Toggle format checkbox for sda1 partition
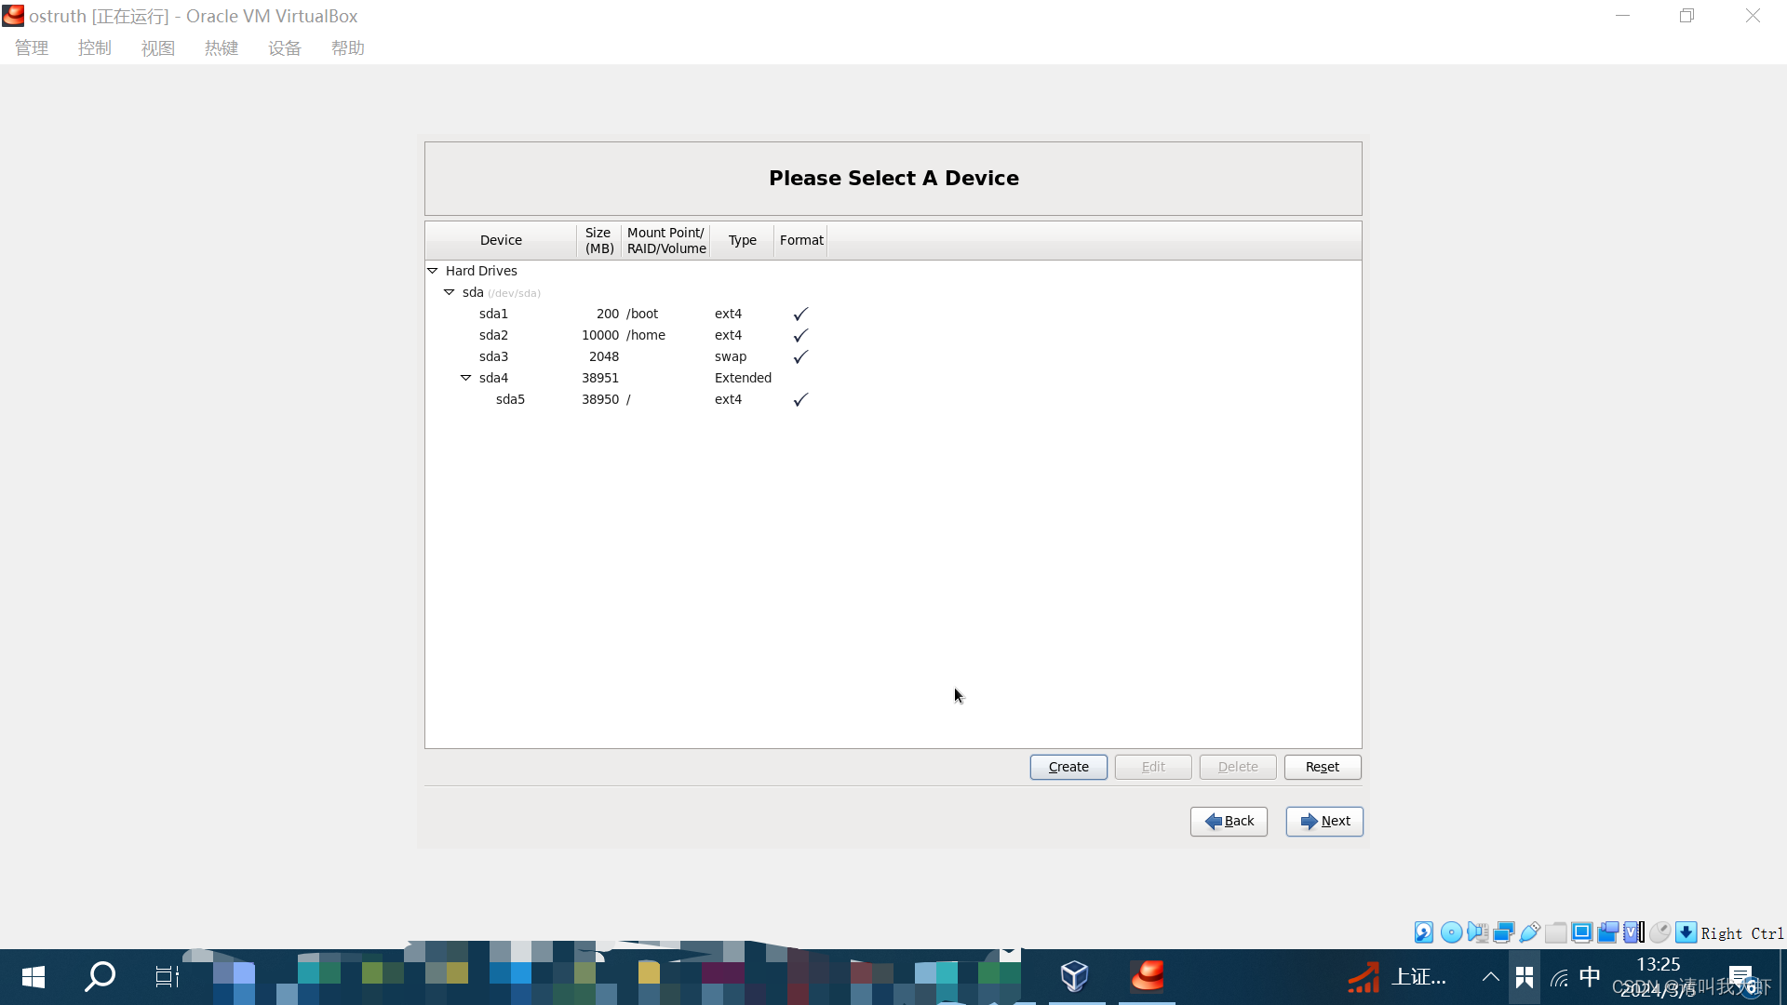This screenshot has height=1005, width=1787. (x=800, y=315)
